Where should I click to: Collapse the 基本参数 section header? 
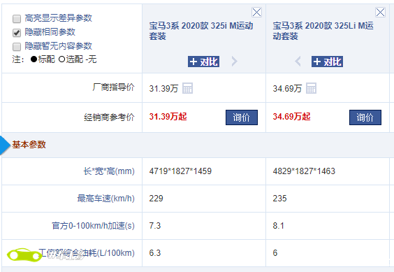pos(29,145)
